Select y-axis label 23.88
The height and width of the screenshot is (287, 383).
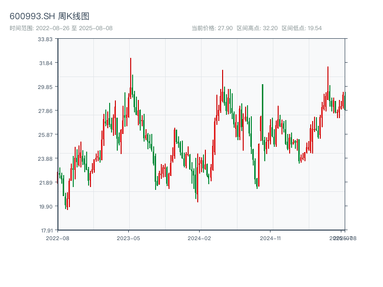[45, 159]
